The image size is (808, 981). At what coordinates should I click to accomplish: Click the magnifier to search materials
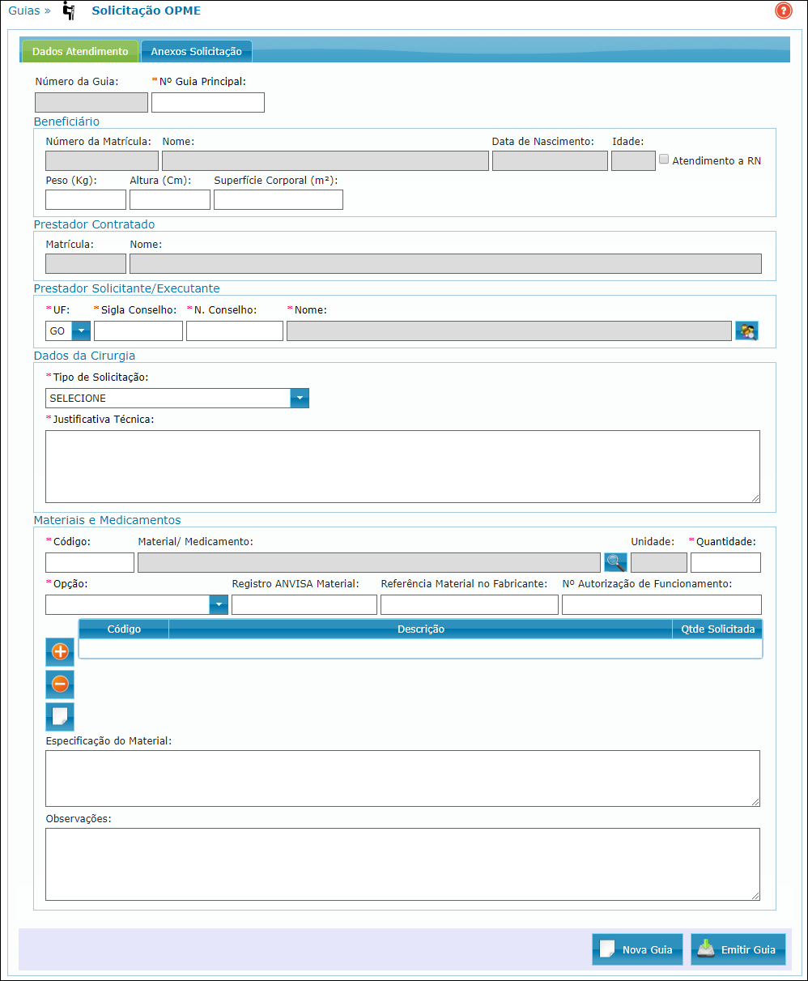[615, 562]
